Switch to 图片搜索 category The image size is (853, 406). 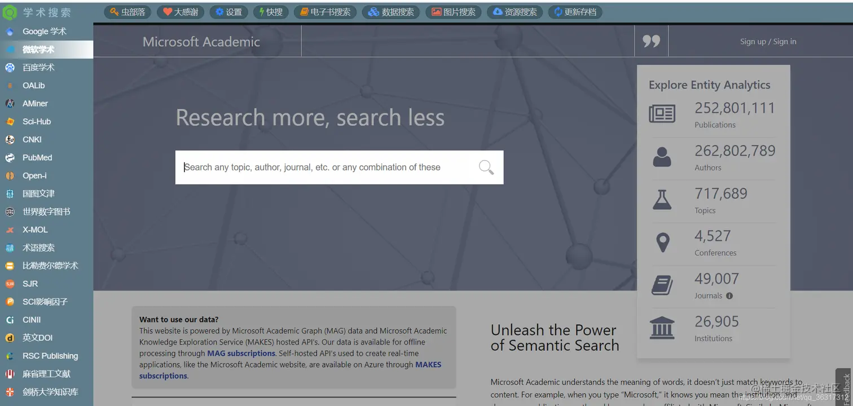454,12
